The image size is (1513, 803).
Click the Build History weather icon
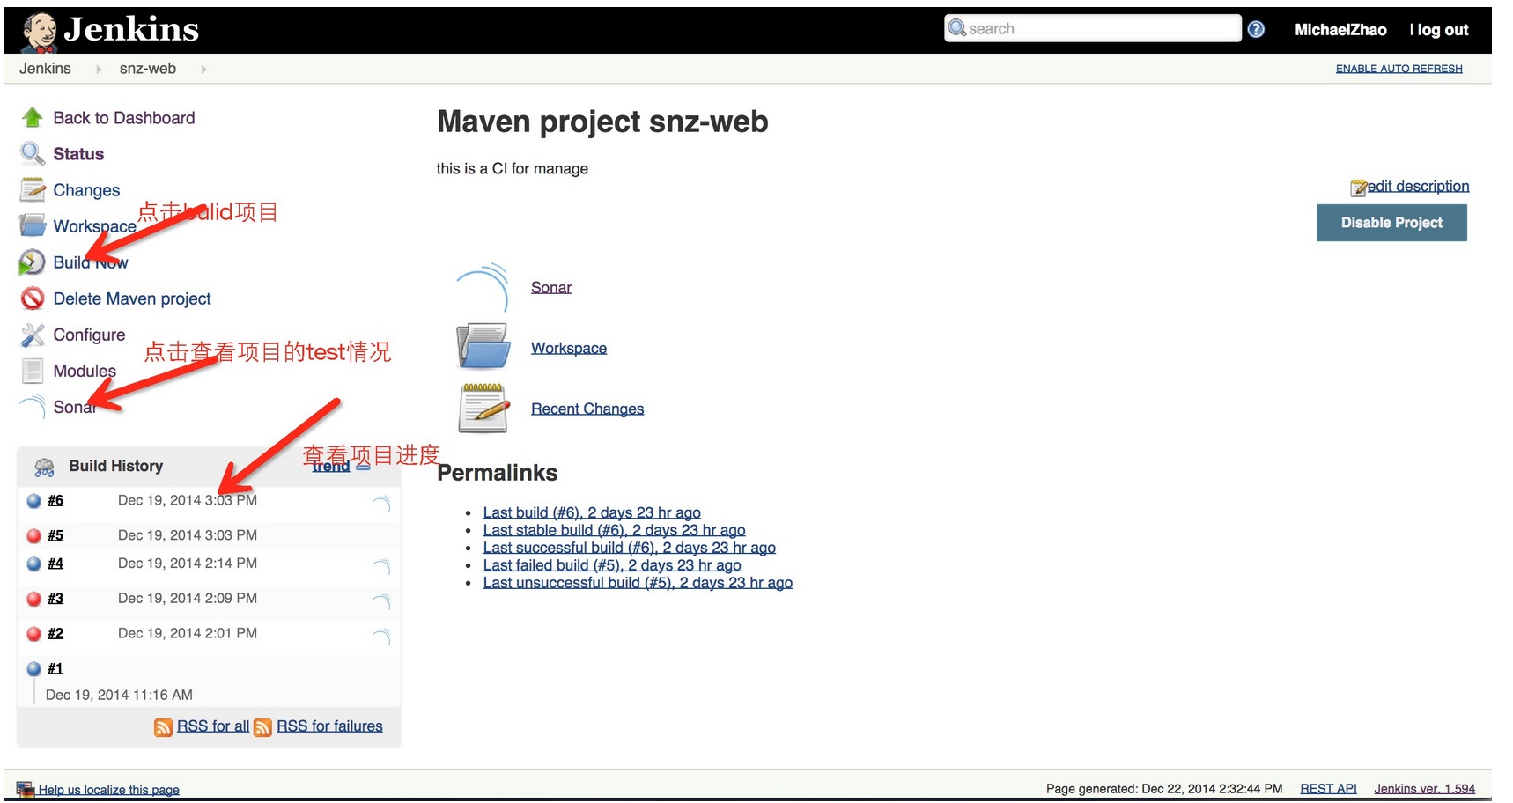(44, 467)
